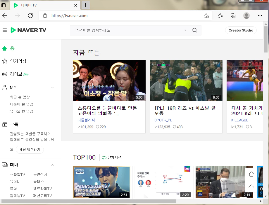This screenshot has height=205, width=269.
Task: Open 좋아요 한 영상
Action: click(x=22, y=111)
